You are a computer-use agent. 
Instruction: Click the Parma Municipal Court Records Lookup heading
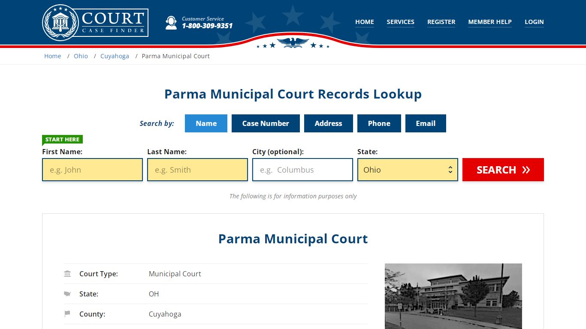293,94
